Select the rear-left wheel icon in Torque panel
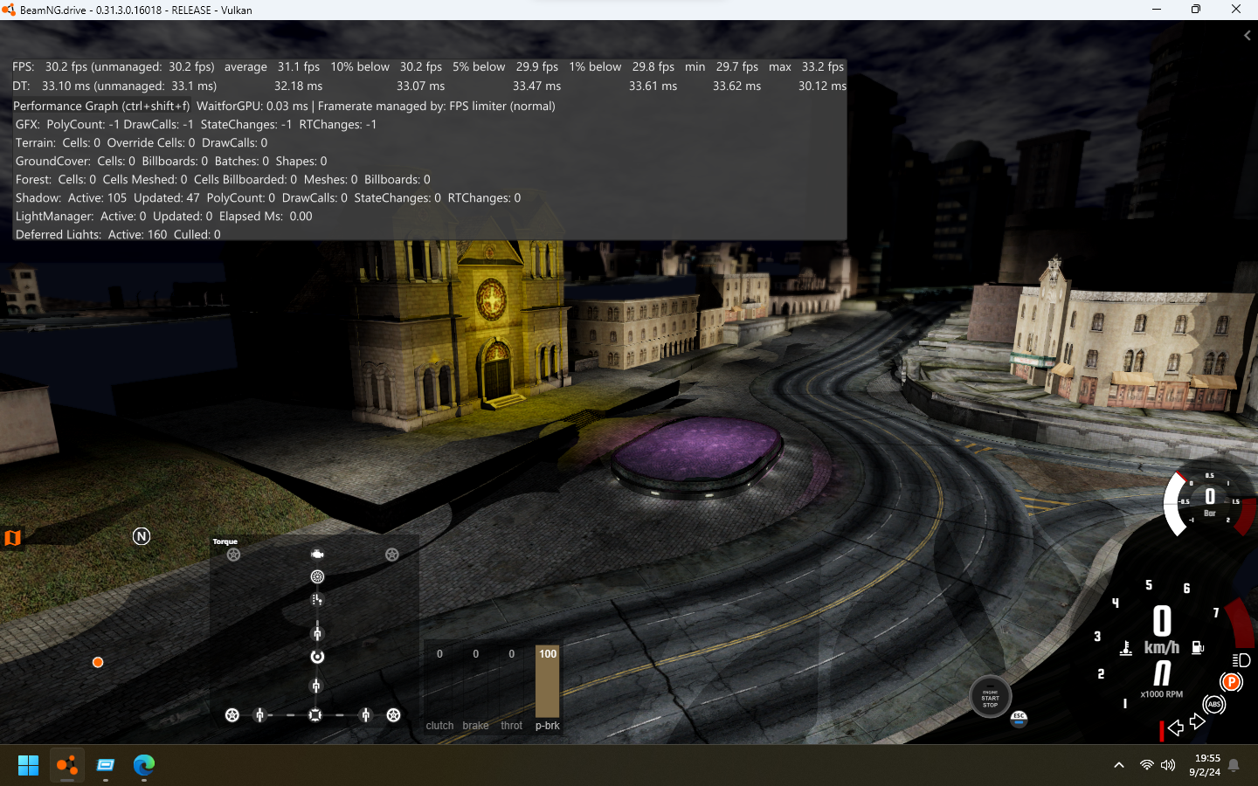1258x786 pixels. 232,715
